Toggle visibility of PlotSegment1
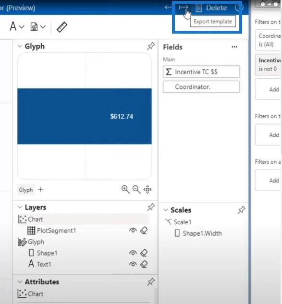 (133, 231)
